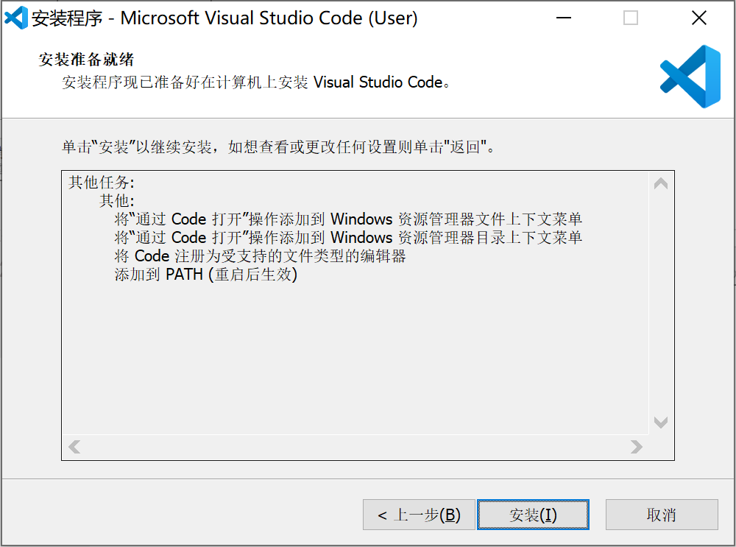Viewport: 736px width, 547px height.
Task: Click the VS Code icon in title bar
Action: click(x=16, y=18)
